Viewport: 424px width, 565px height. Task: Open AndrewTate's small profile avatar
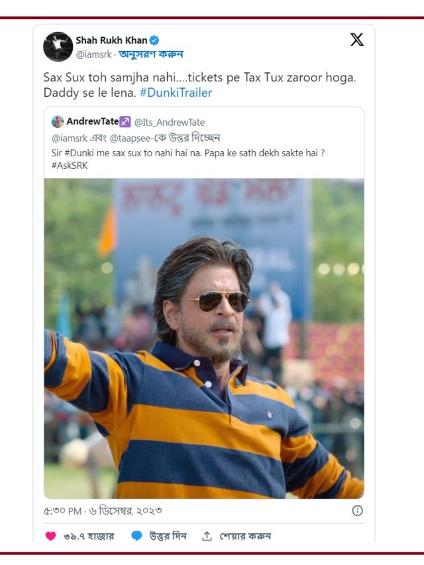click(x=58, y=122)
